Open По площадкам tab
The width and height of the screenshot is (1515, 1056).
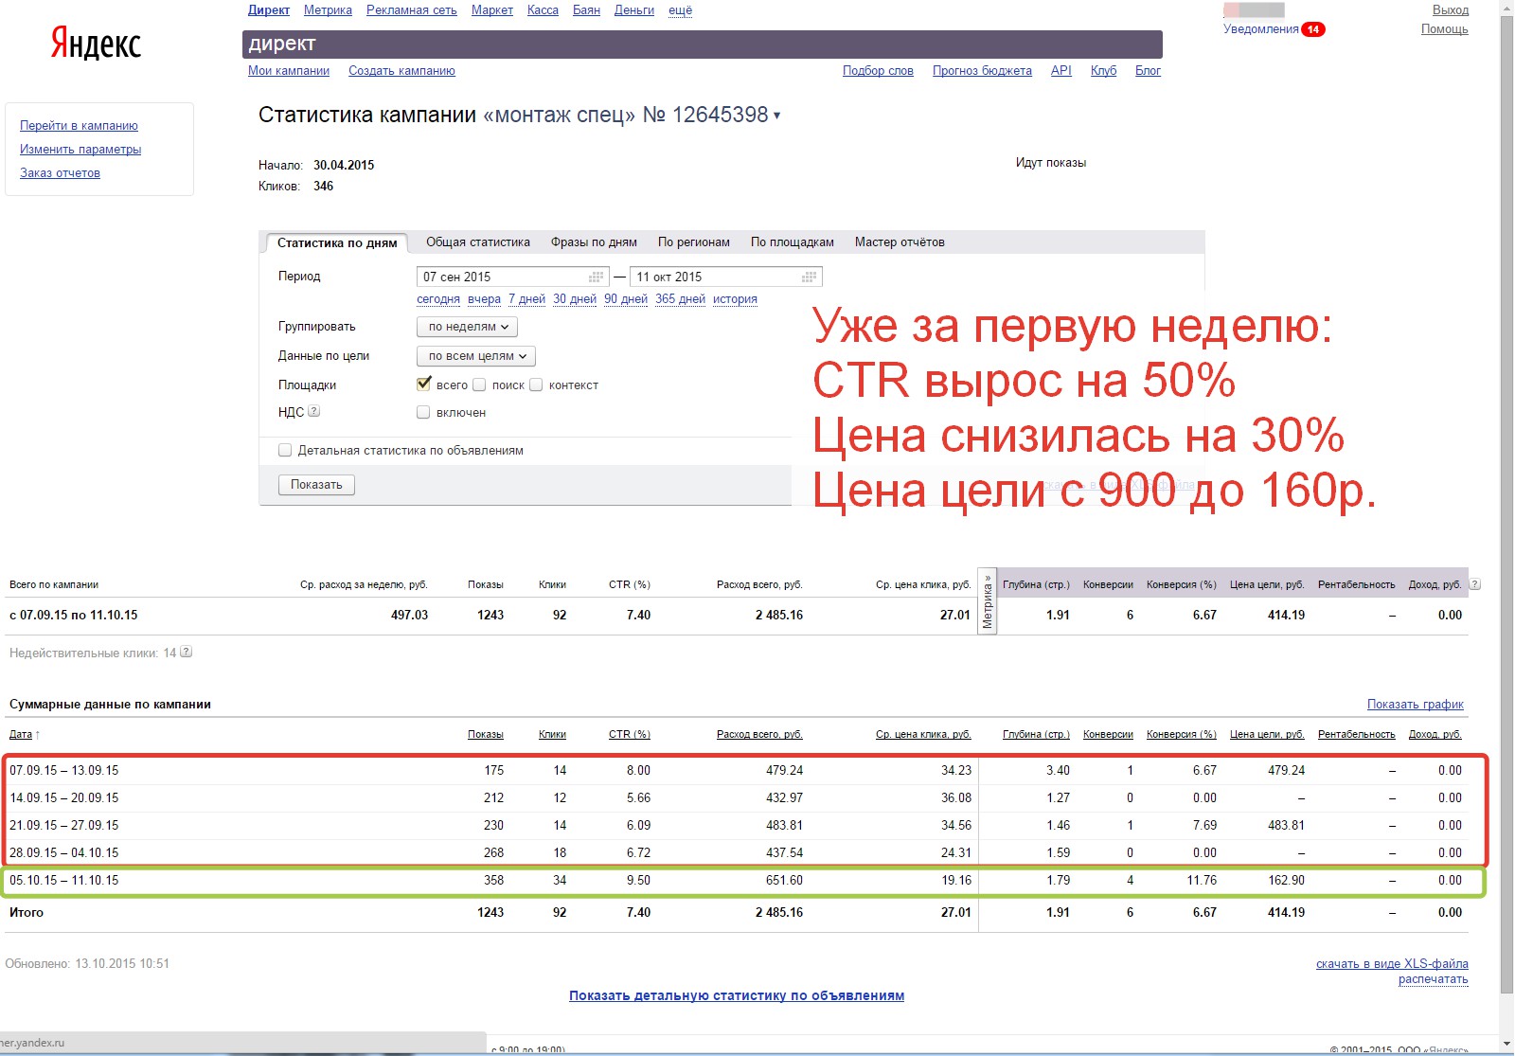click(x=793, y=242)
